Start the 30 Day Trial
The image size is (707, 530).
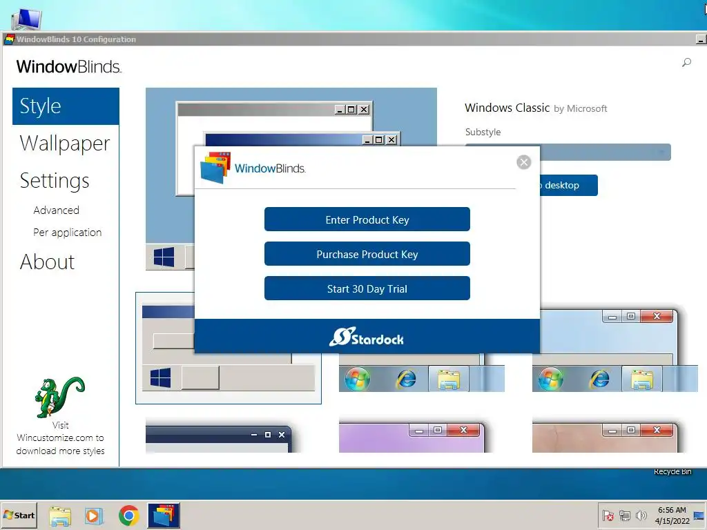(x=367, y=288)
